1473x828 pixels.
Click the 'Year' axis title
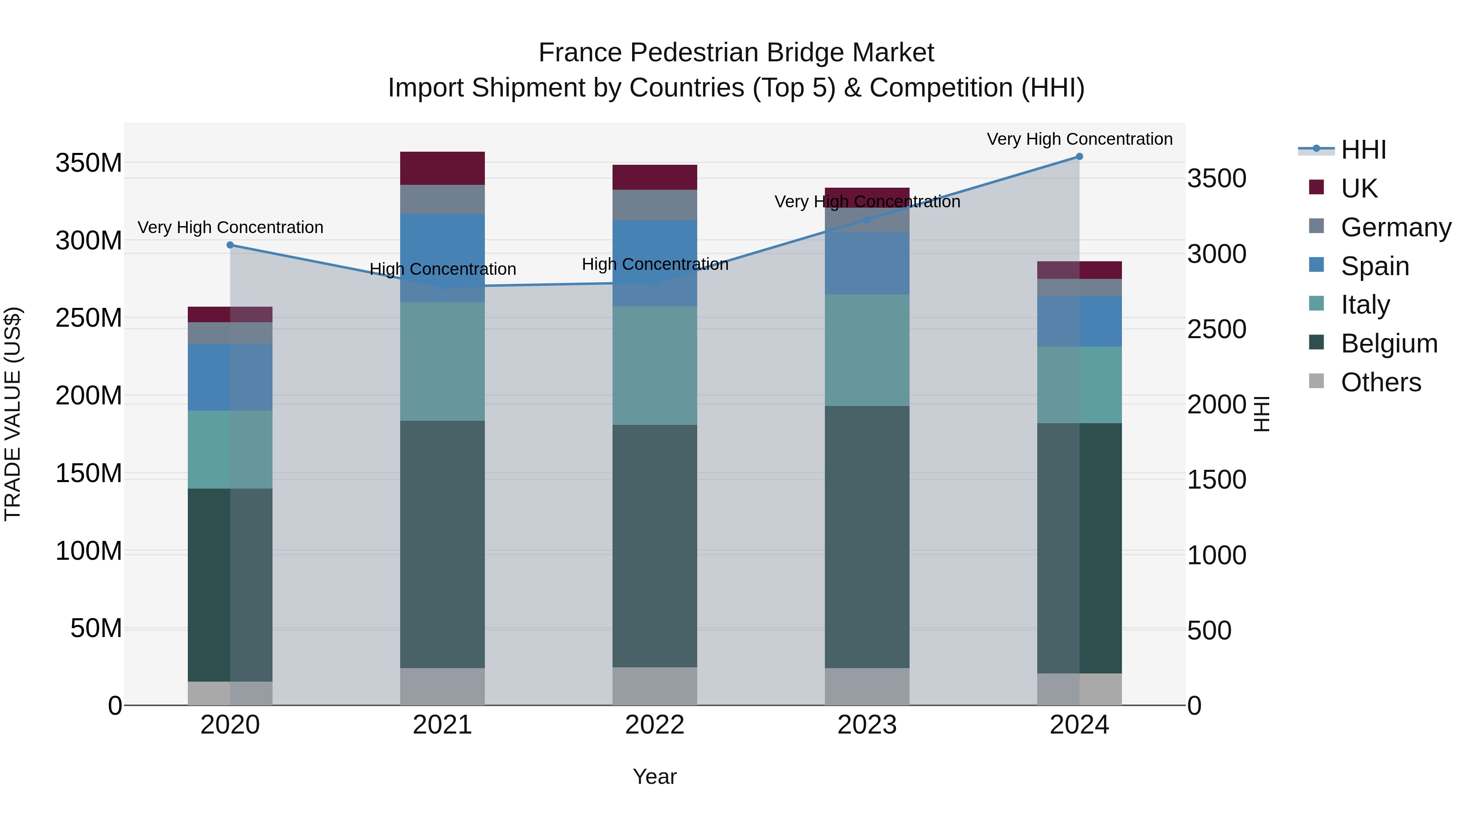(x=655, y=777)
